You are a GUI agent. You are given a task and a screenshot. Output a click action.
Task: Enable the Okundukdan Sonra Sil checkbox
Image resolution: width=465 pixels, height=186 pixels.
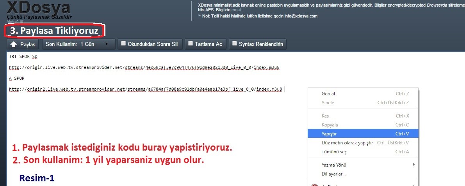click(x=123, y=44)
